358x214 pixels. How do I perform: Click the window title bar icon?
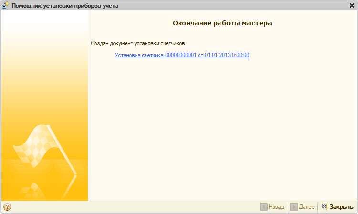tap(5, 5)
